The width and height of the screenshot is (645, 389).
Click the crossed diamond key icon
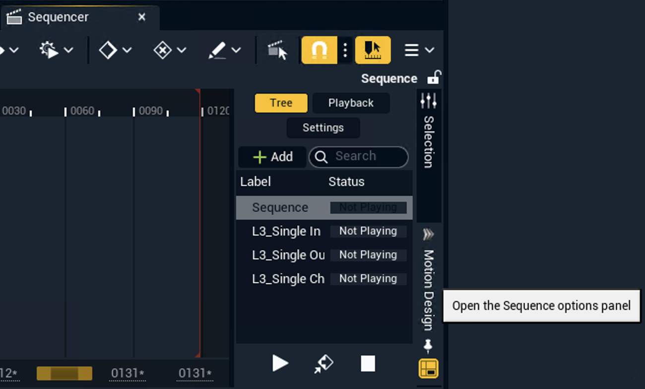pos(162,50)
